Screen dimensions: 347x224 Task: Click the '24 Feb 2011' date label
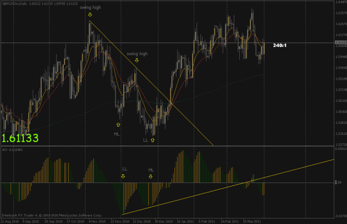click(x=230, y=221)
